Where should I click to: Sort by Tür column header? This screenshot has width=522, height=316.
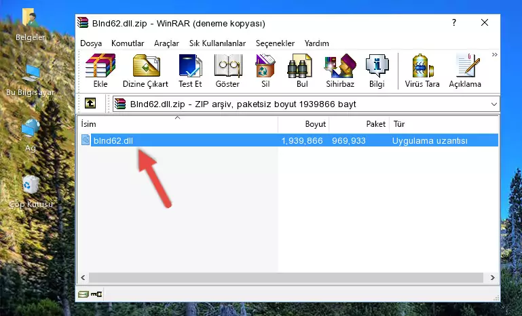(x=444, y=123)
